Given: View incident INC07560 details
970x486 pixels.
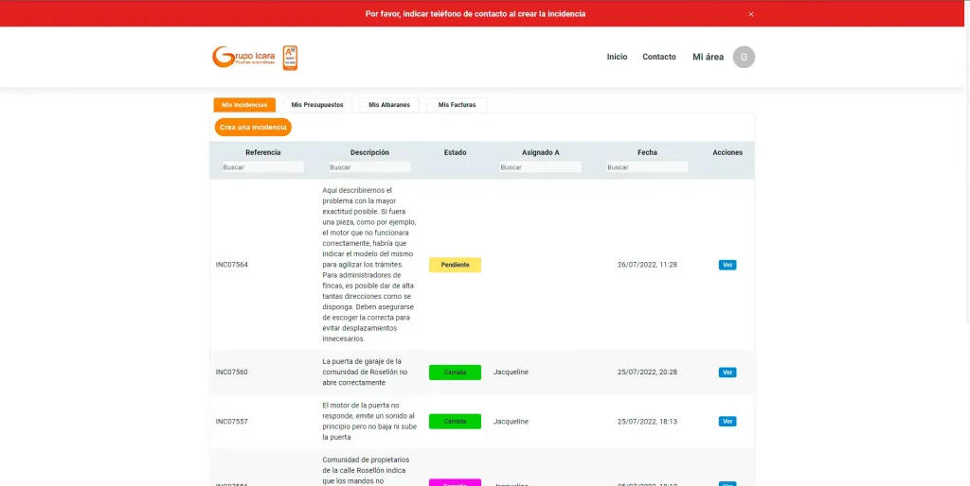Looking at the screenshot, I should coord(727,373).
